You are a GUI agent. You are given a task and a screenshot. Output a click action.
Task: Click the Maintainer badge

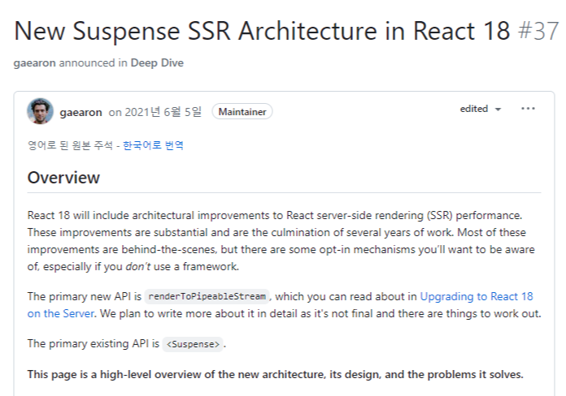pos(242,112)
